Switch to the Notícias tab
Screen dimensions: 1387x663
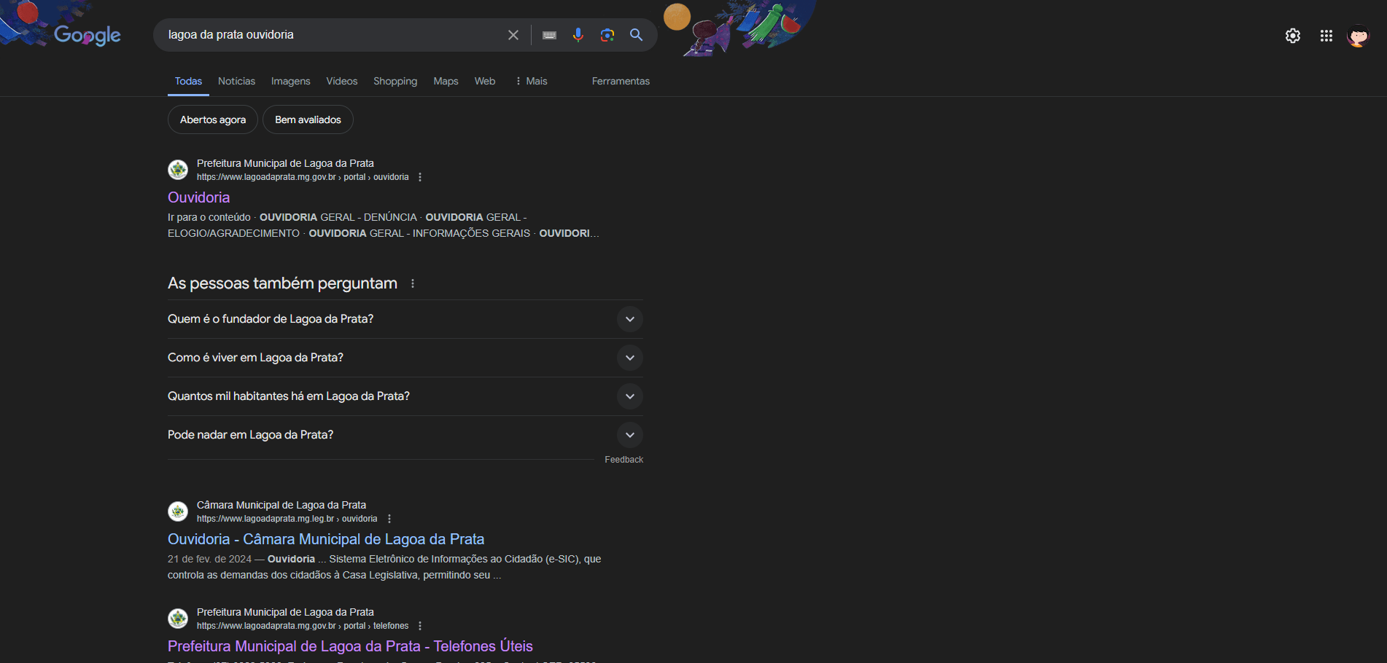pos(236,81)
